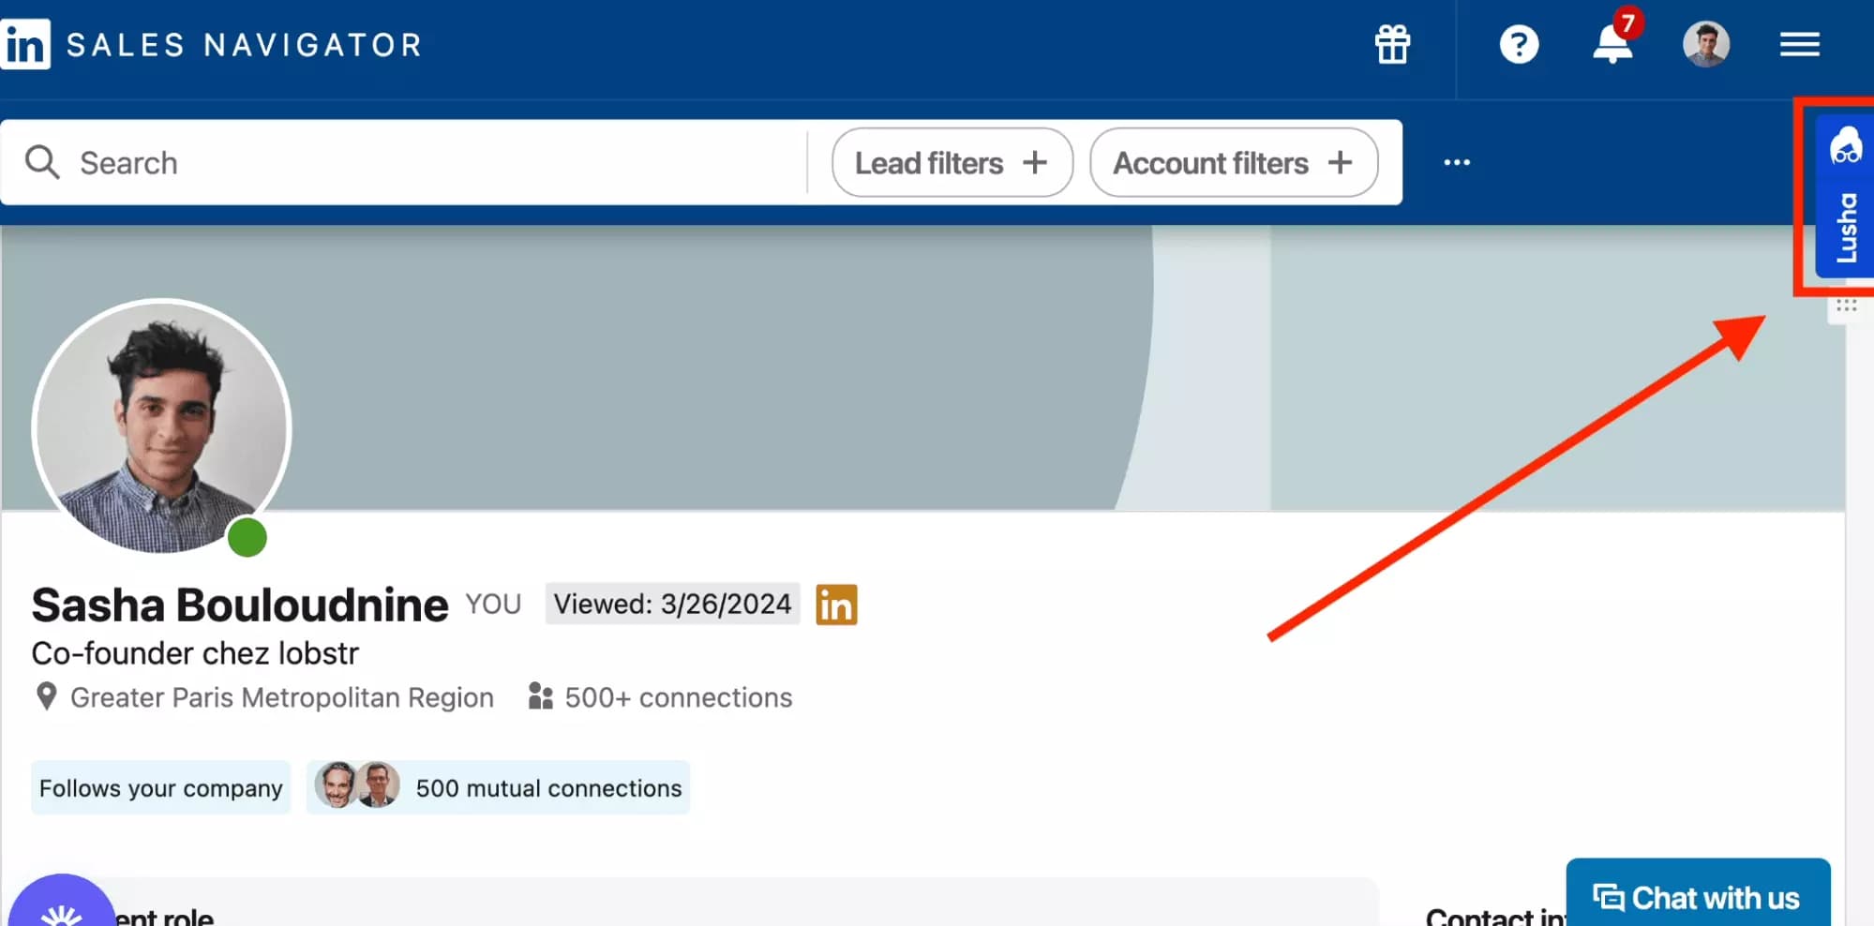Image resolution: width=1874 pixels, height=926 pixels.
Task: Open the help question mark icon
Action: point(1519,43)
